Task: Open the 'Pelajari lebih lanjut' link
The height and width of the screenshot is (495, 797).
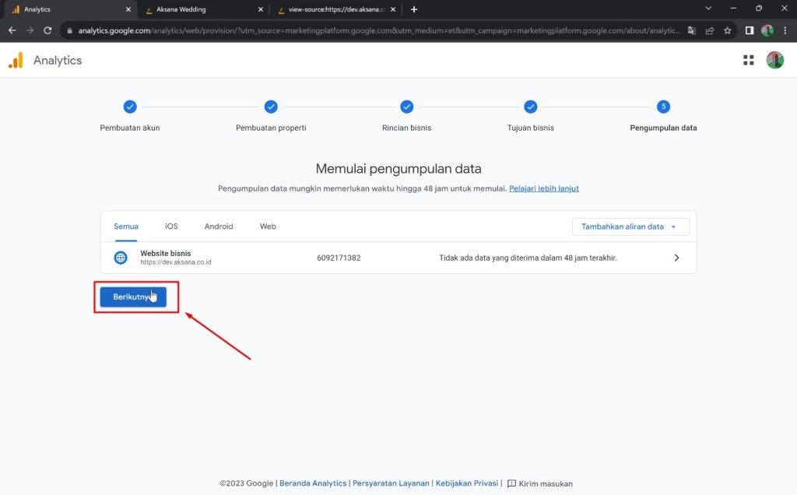Action: pos(543,188)
